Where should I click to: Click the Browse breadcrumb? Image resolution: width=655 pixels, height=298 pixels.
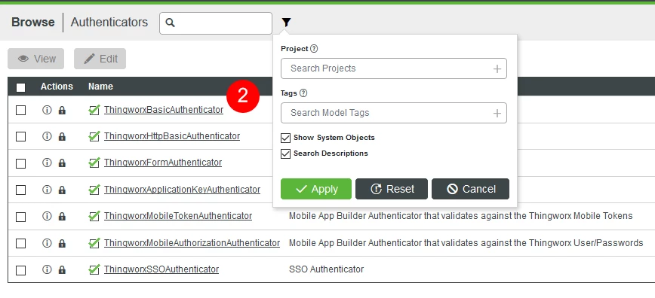pyautogui.click(x=33, y=22)
